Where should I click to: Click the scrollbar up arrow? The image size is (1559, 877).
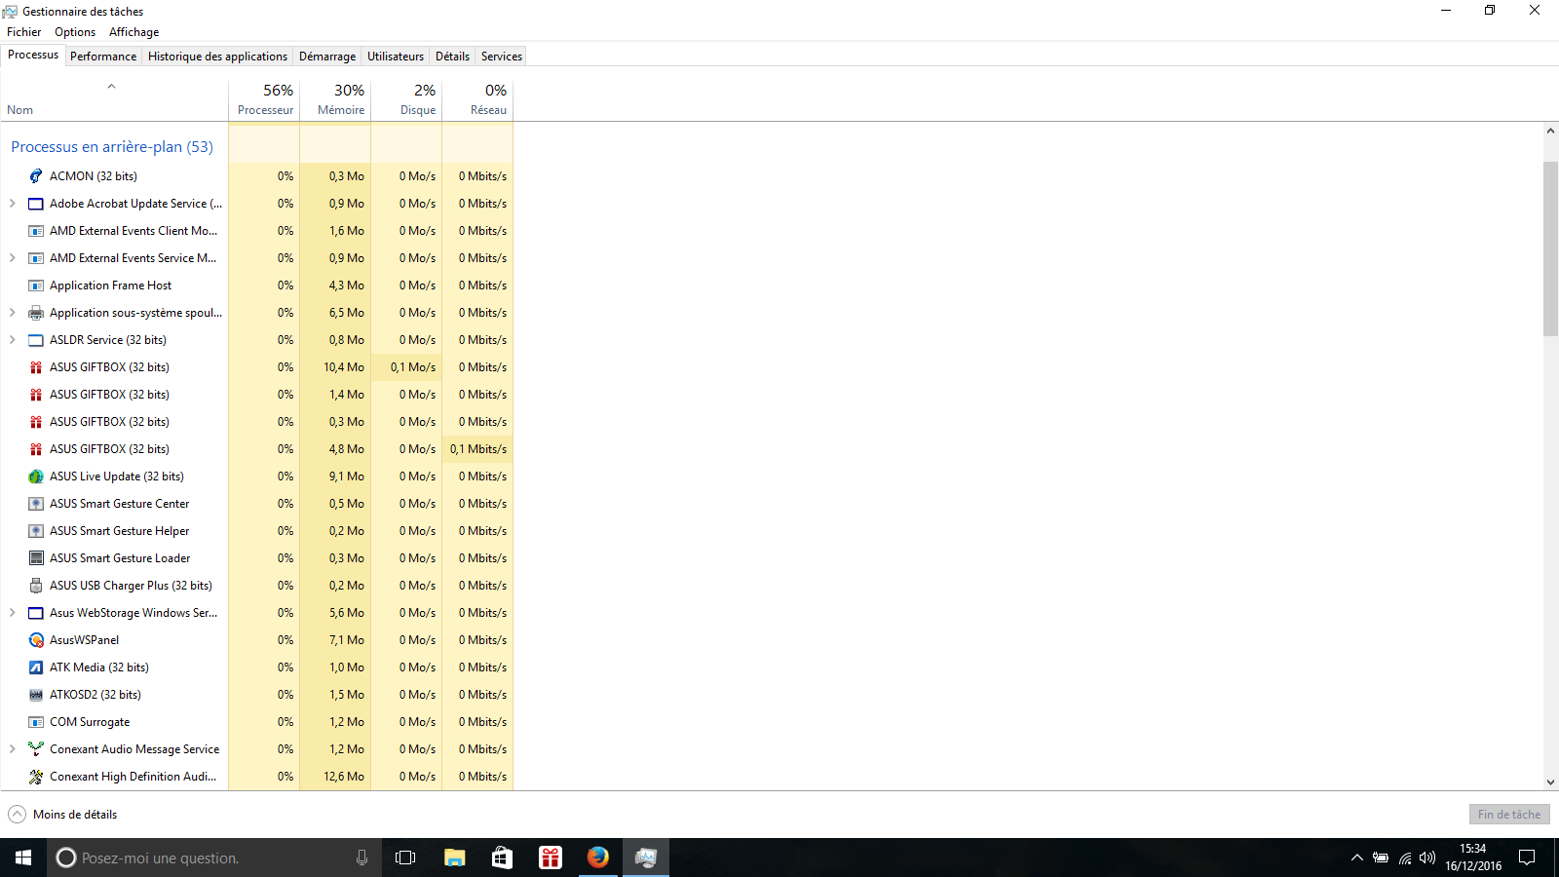coord(1550,131)
